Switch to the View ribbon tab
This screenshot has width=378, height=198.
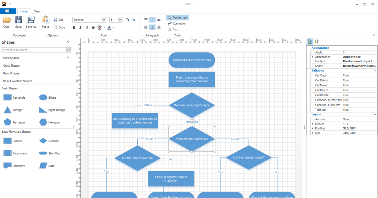click(x=37, y=11)
